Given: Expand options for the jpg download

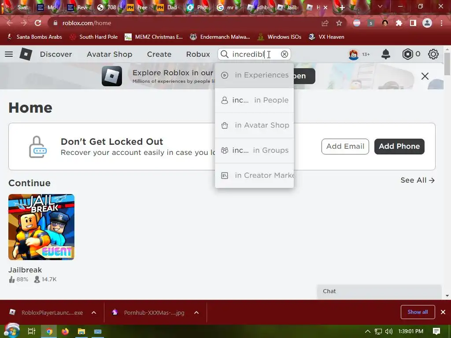Looking at the screenshot, I should click(196, 312).
